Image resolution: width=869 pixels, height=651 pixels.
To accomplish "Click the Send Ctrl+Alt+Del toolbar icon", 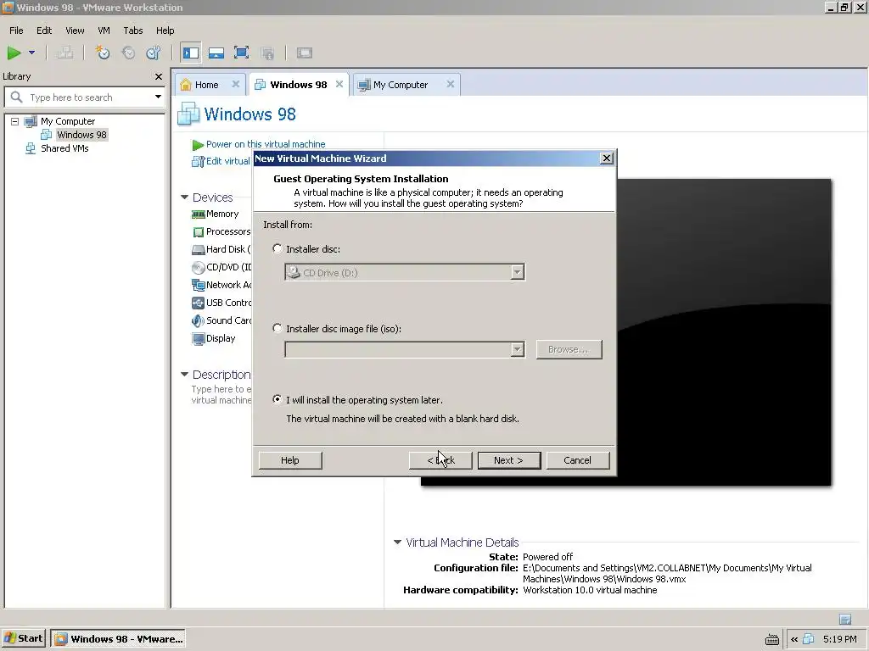I will point(64,53).
